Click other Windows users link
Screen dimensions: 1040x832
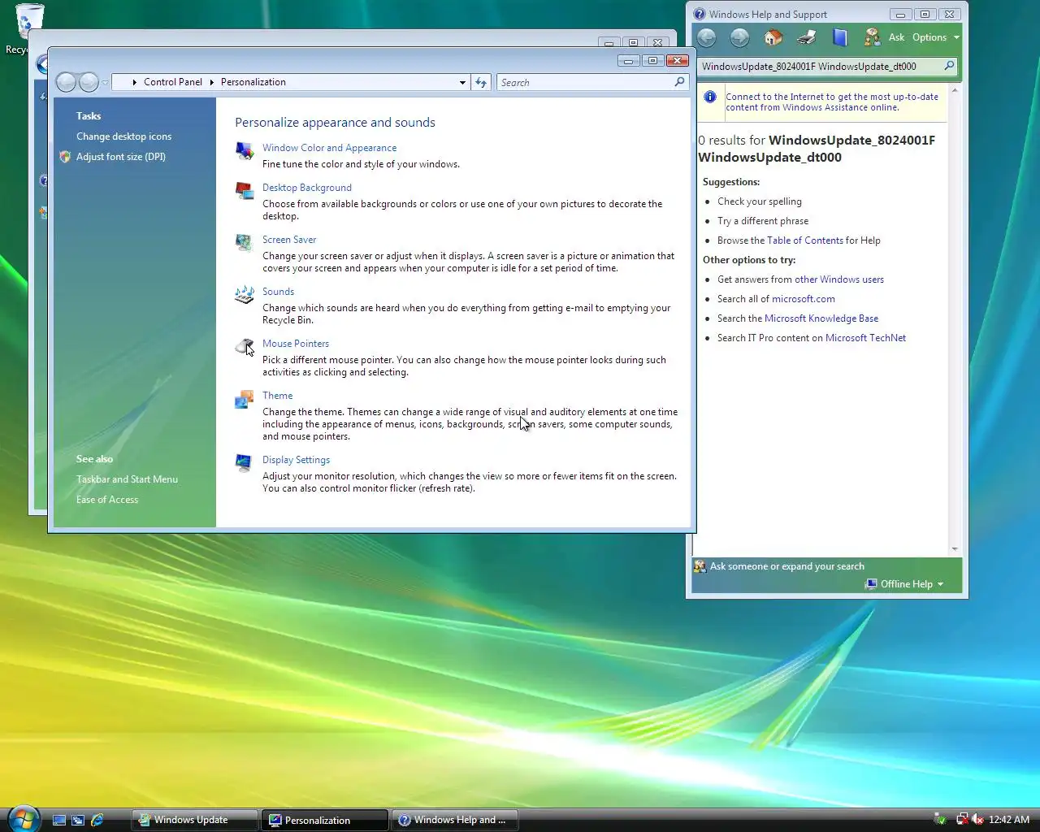coord(839,279)
